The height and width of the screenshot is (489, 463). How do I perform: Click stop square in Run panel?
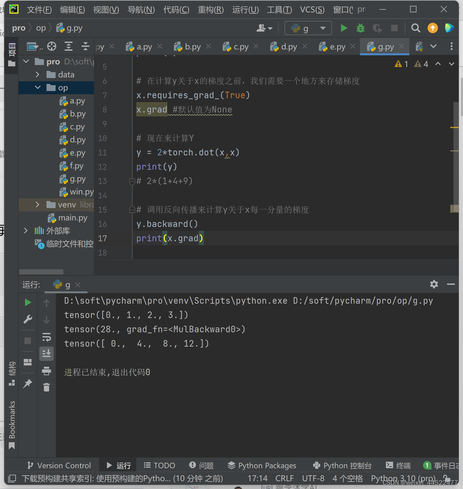[28, 341]
